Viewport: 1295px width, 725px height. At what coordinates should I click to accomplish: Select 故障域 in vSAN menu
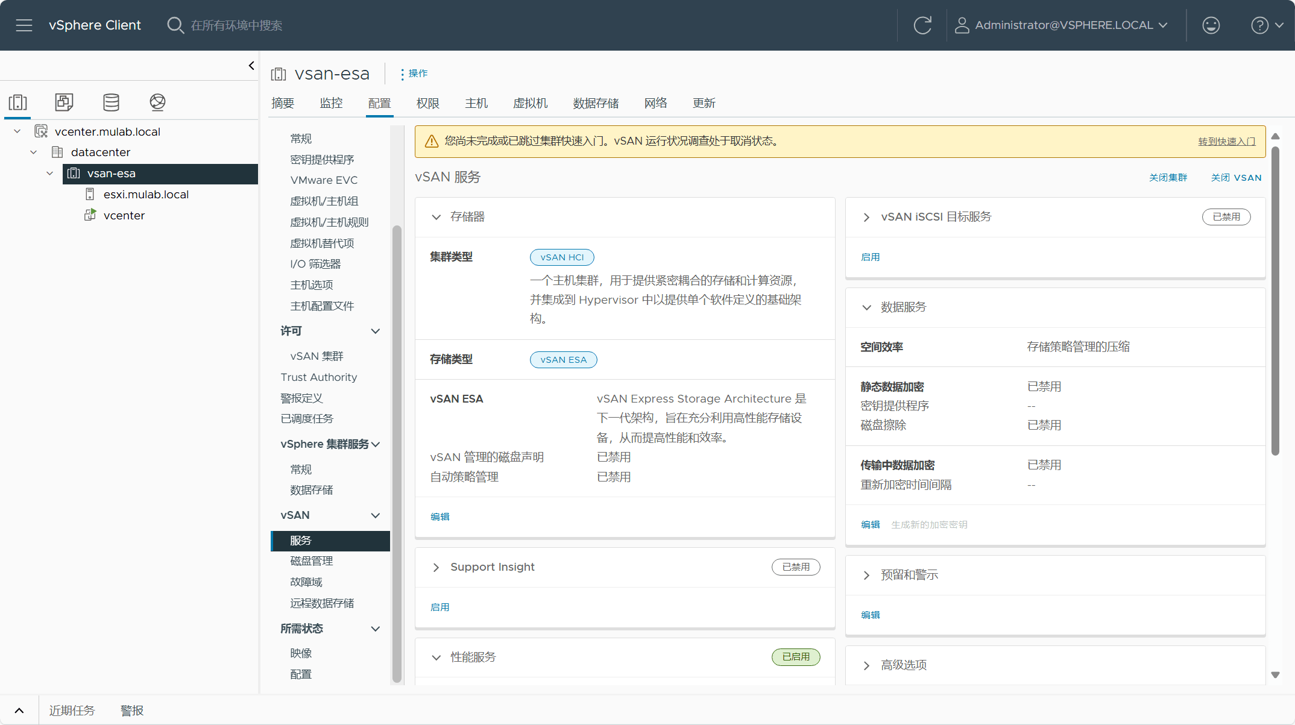306,582
